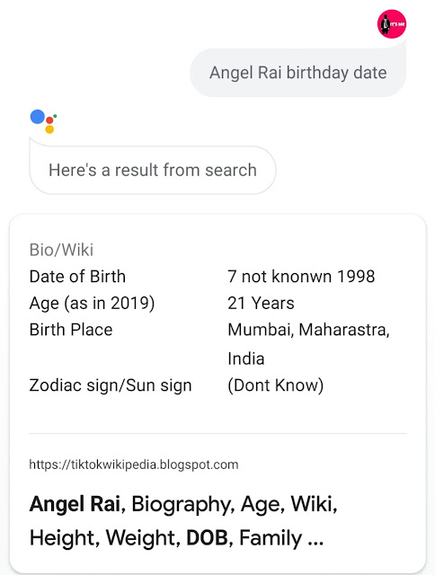Tap the 'Here's a result from search' bubble

(153, 170)
